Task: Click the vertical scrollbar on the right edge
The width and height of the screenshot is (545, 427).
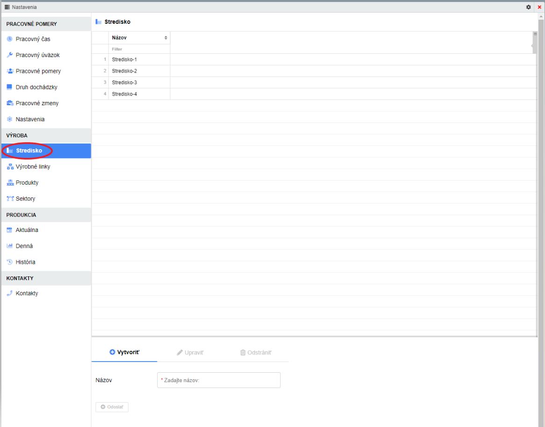Action: (x=541, y=187)
